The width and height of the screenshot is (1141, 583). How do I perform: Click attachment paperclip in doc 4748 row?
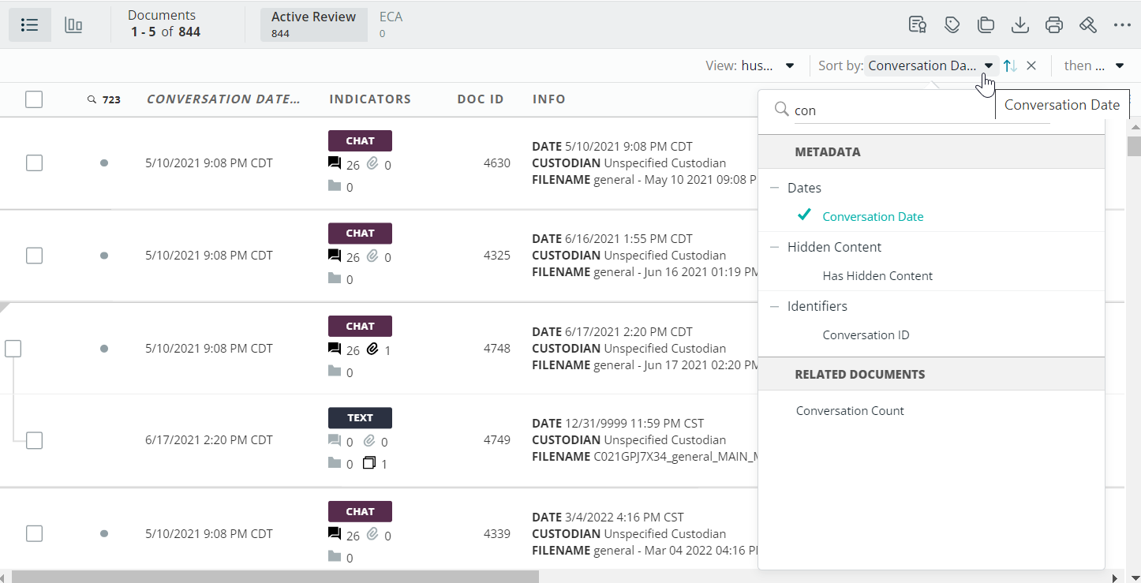(373, 349)
